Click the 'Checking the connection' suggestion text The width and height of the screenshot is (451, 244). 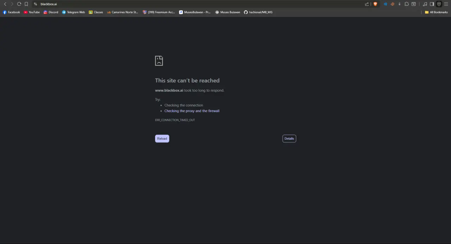point(184,105)
